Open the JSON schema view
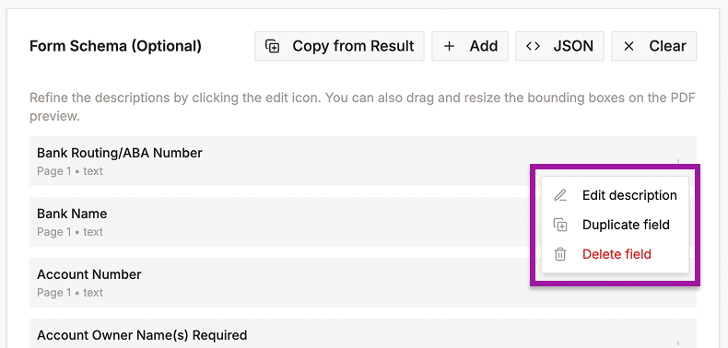 [559, 46]
